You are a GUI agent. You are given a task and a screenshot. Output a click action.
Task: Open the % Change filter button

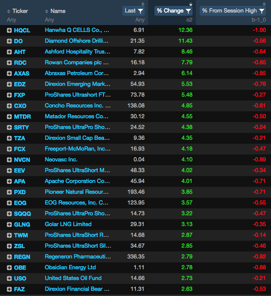tap(173, 11)
